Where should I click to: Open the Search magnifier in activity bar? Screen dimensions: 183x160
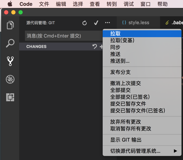(10, 43)
